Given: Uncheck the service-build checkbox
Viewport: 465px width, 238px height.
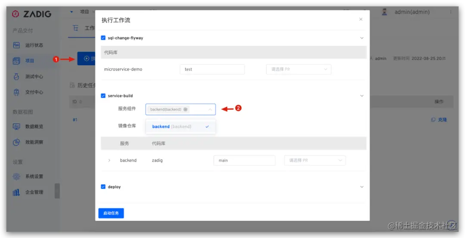Looking at the screenshot, I should [x=103, y=96].
